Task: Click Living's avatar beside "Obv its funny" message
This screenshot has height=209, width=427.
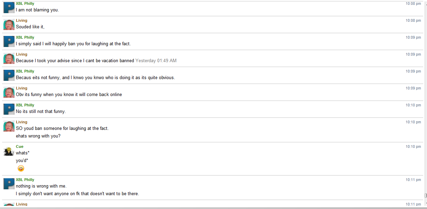Action: click(9, 92)
